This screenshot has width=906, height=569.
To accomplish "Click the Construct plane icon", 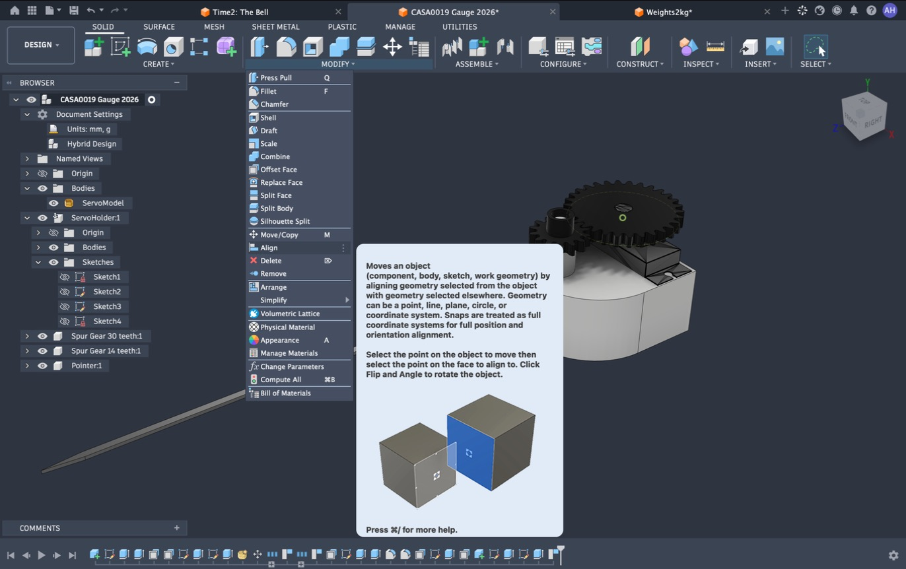I will click(x=640, y=46).
